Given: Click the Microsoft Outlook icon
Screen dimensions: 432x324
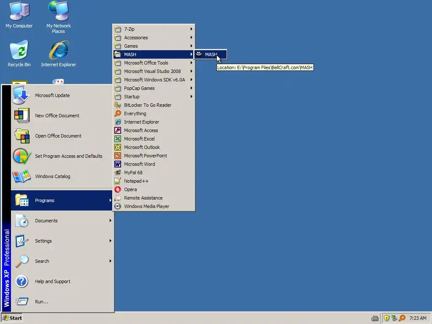Looking at the screenshot, I should click(118, 147).
